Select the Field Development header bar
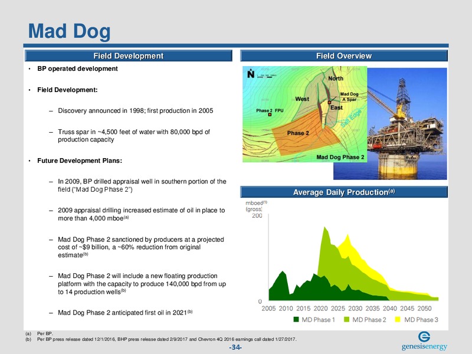This screenshot has width=472, height=354. pyautogui.click(x=129, y=56)
